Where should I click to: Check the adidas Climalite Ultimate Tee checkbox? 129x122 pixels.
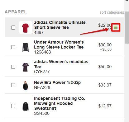point(13,27)
